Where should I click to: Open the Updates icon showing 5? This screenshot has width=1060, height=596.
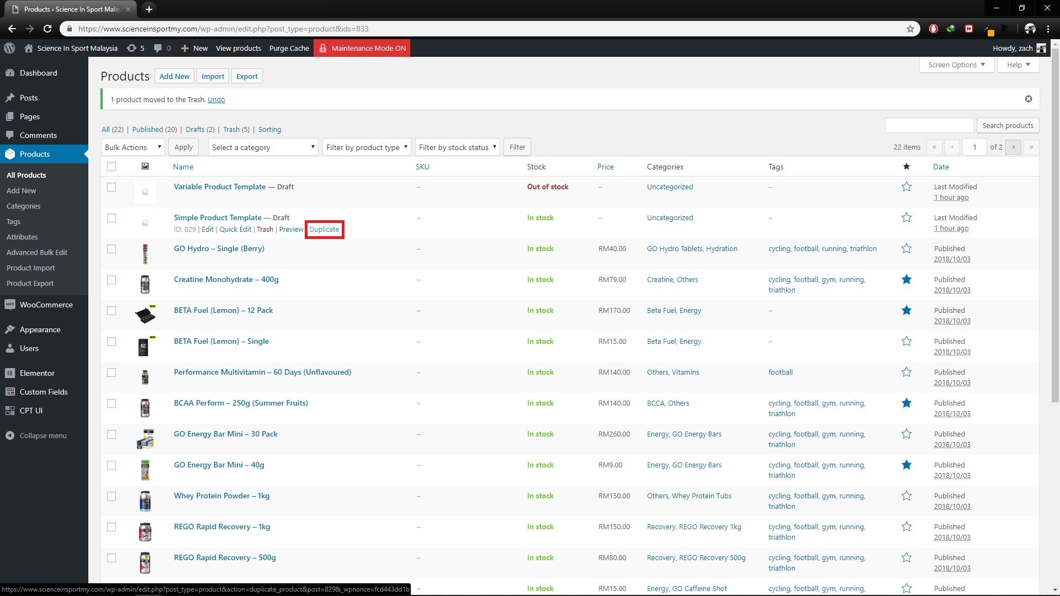135,48
